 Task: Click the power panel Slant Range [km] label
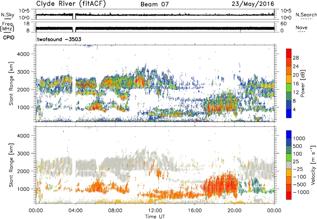11,83
